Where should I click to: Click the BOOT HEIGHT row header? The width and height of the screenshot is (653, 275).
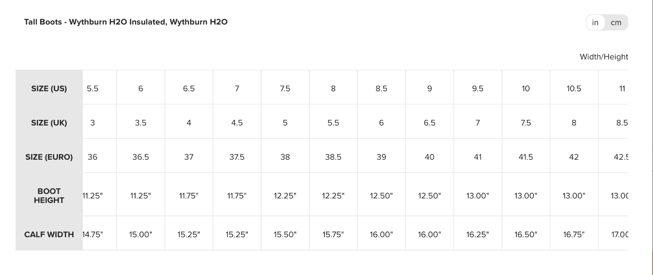[x=49, y=196]
